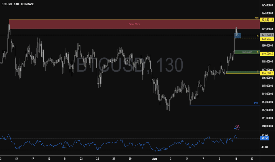Select date 19 on the time axis
The width and height of the screenshot is (275, 162).
pos(49,159)
